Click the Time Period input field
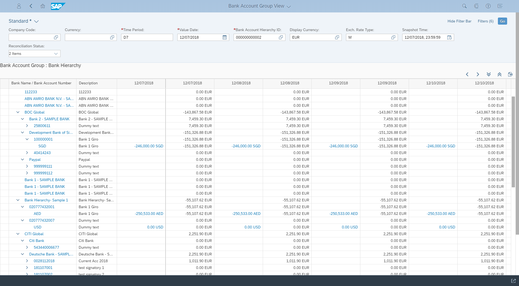Screen dimensions: 519x286 coord(147,37)
